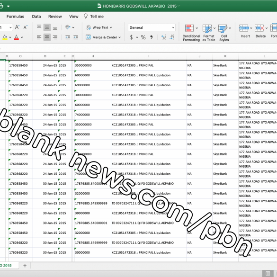Open the Formulas tab
This screenshot has height=277, width=277.
tap(15, 17)
